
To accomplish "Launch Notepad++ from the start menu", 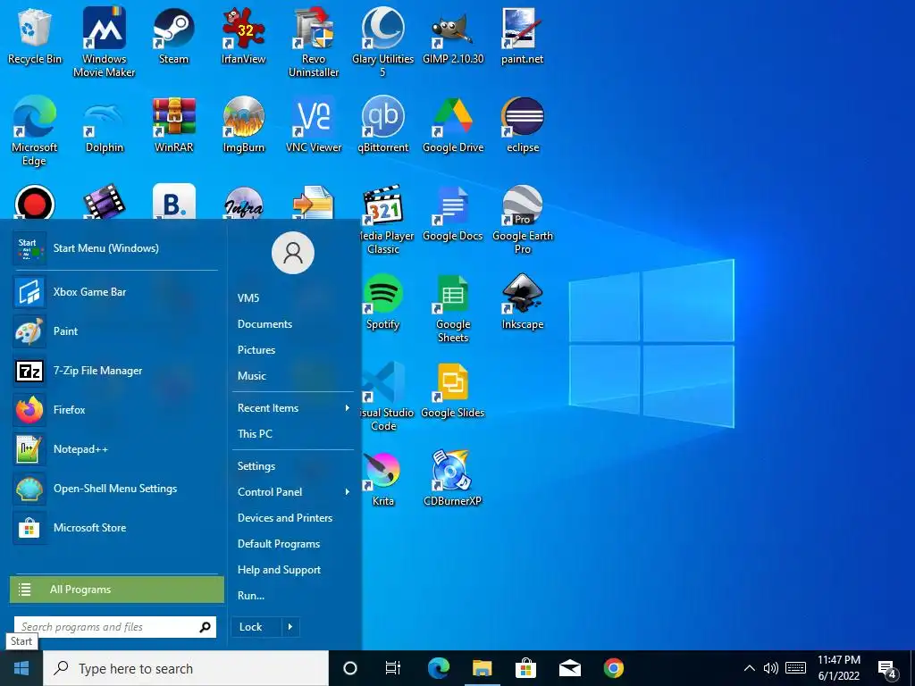I will 115,449.
